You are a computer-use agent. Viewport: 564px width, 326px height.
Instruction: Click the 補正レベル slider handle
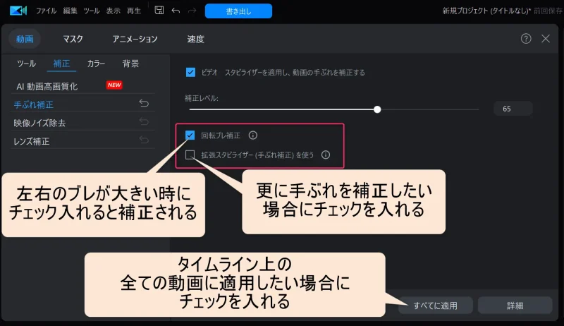click(x=377, y=109)
